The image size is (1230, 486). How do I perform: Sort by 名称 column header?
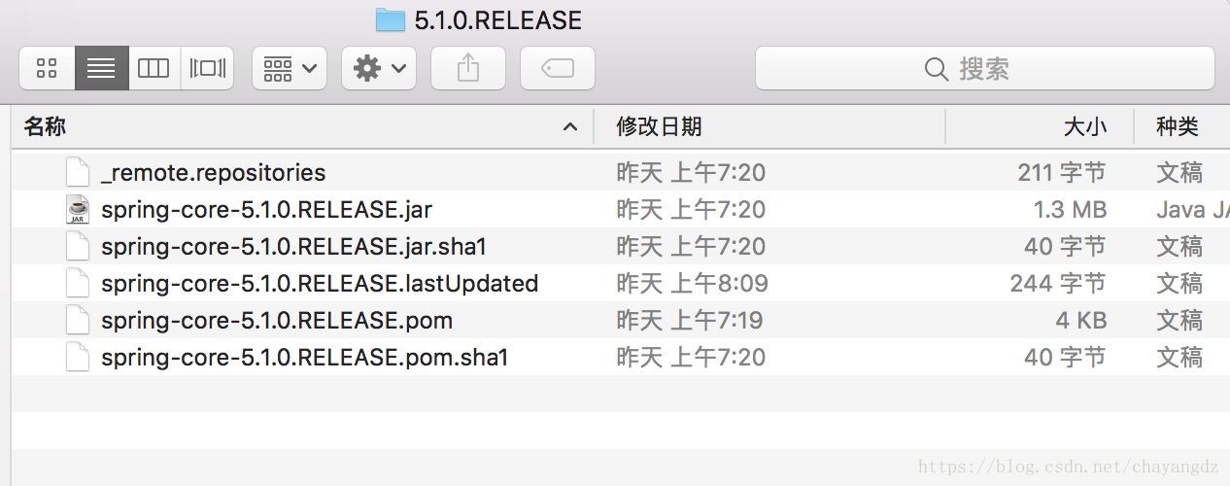pos(45,126)
